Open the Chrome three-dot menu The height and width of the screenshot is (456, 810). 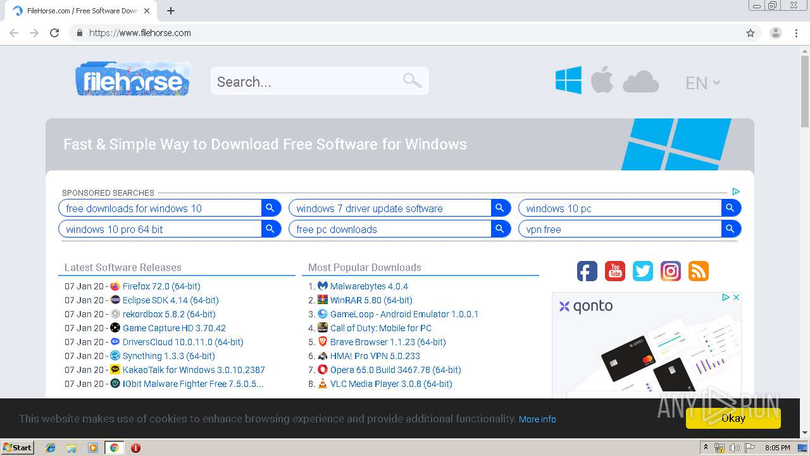[x=797, y=33]
